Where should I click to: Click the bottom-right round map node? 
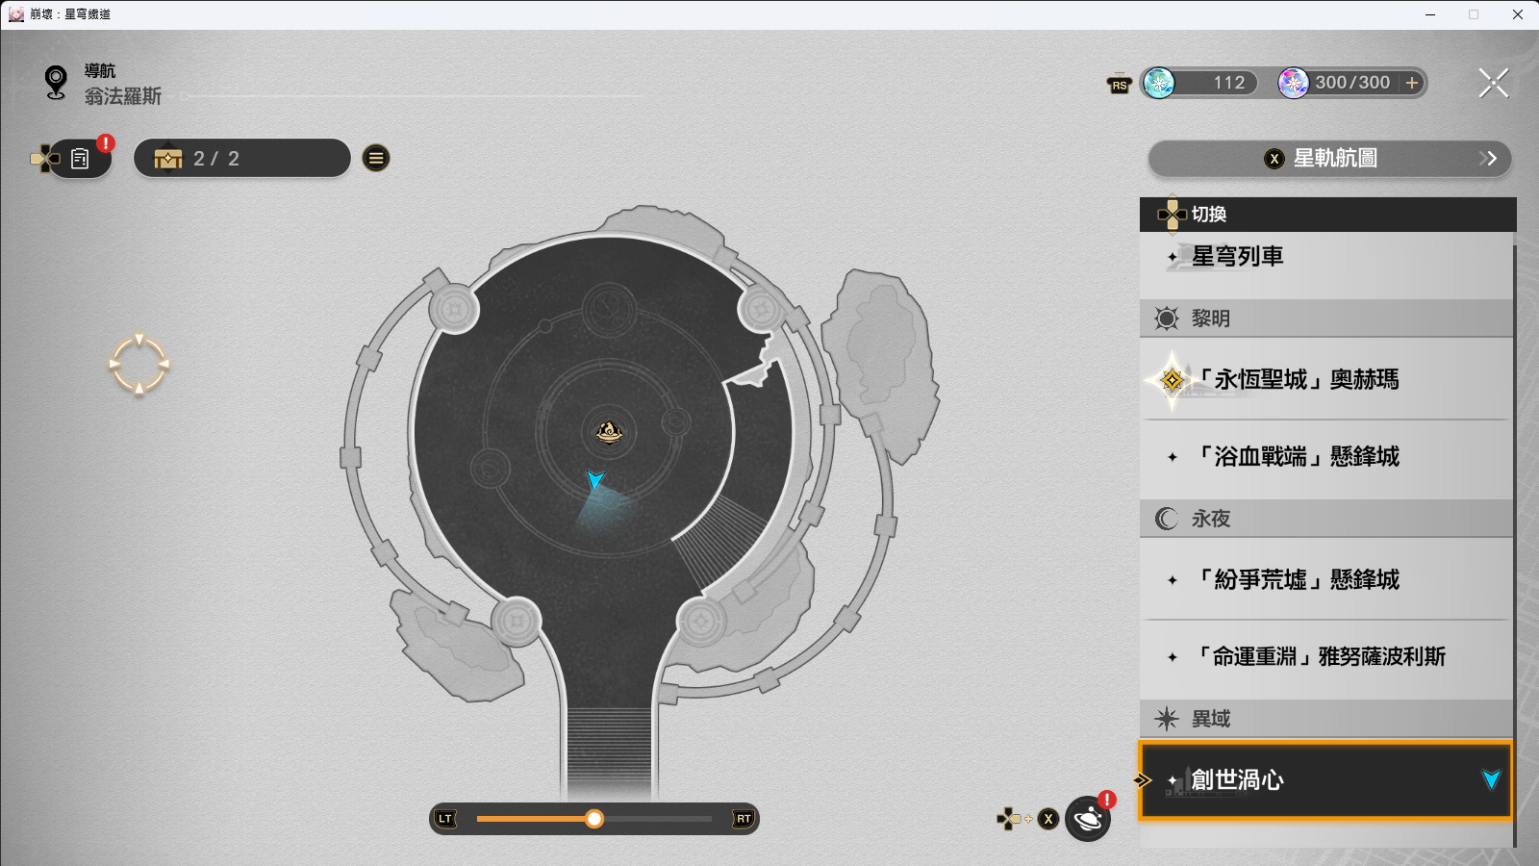pyautogui.click(x=701, y=622)
